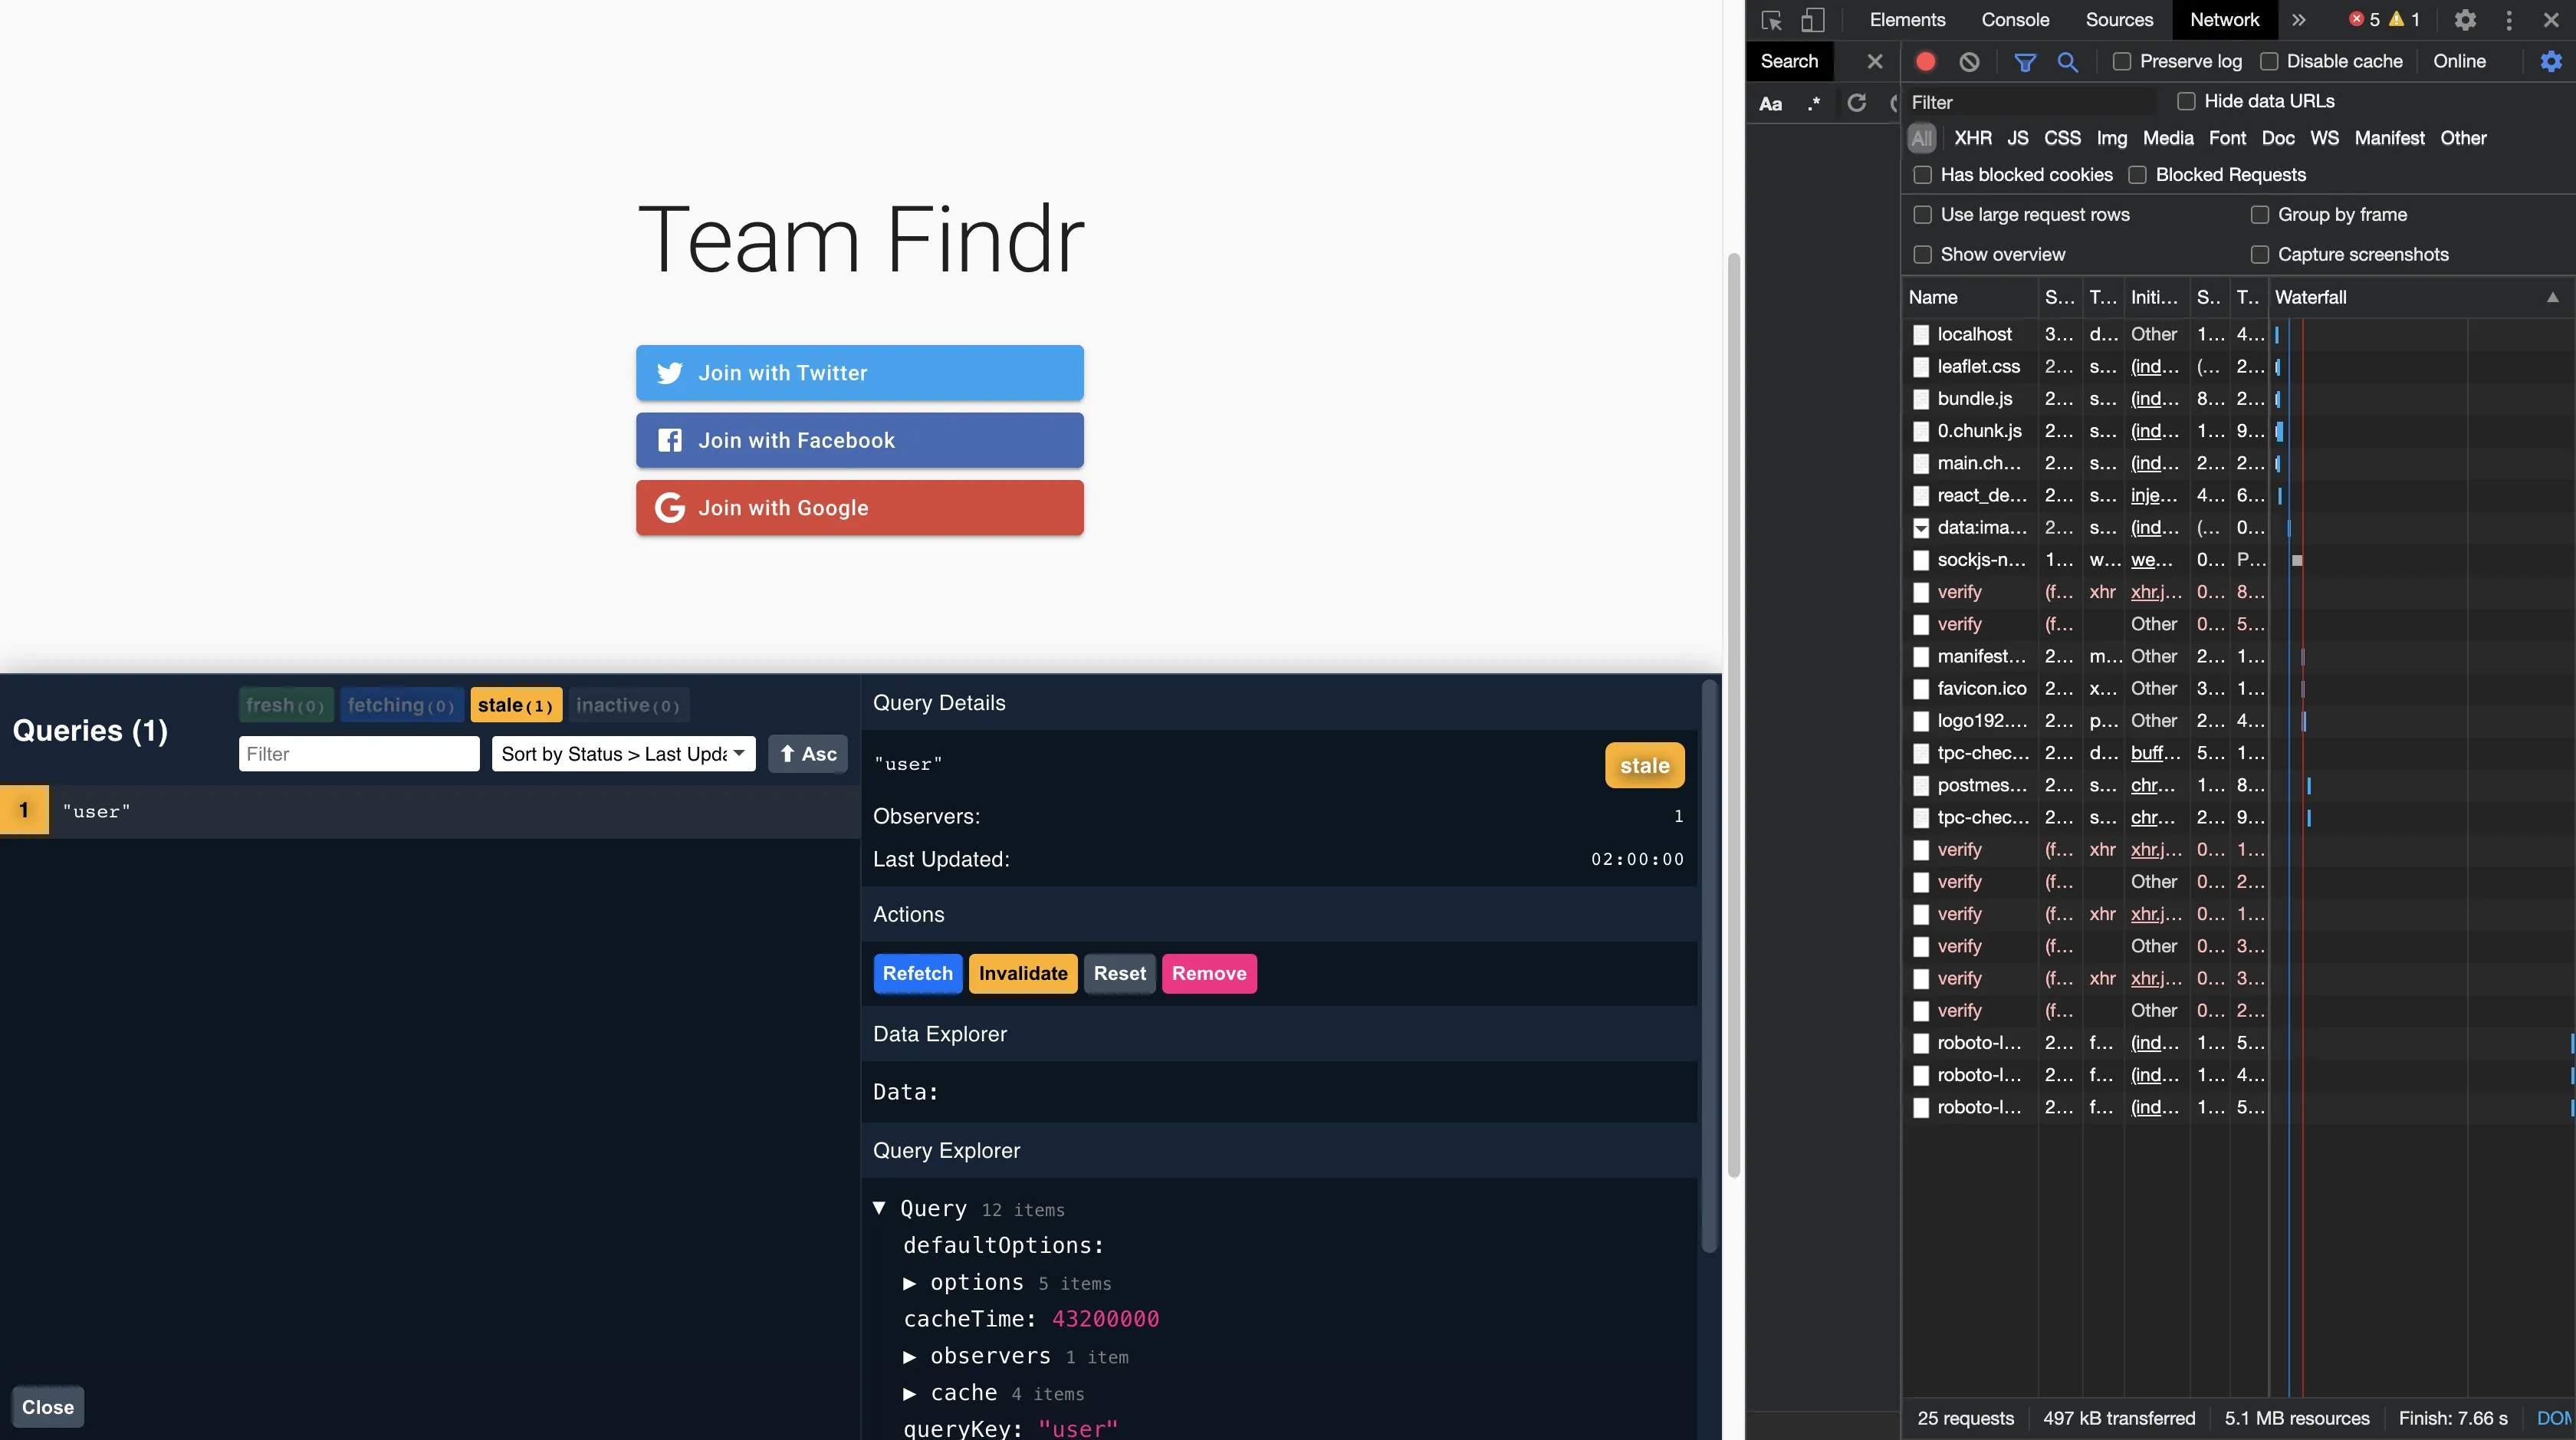Enable the Preserve log checkbox
Screen dimensions: 2576x1440
pyautogui.click(x=2121, y=62)
